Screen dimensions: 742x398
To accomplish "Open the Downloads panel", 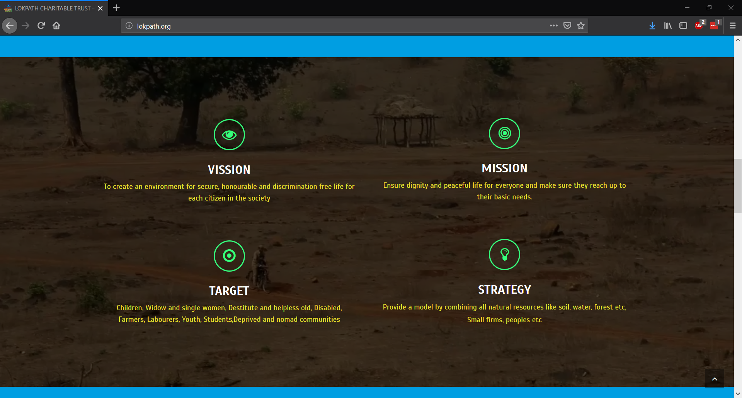I will click(652, 26).
